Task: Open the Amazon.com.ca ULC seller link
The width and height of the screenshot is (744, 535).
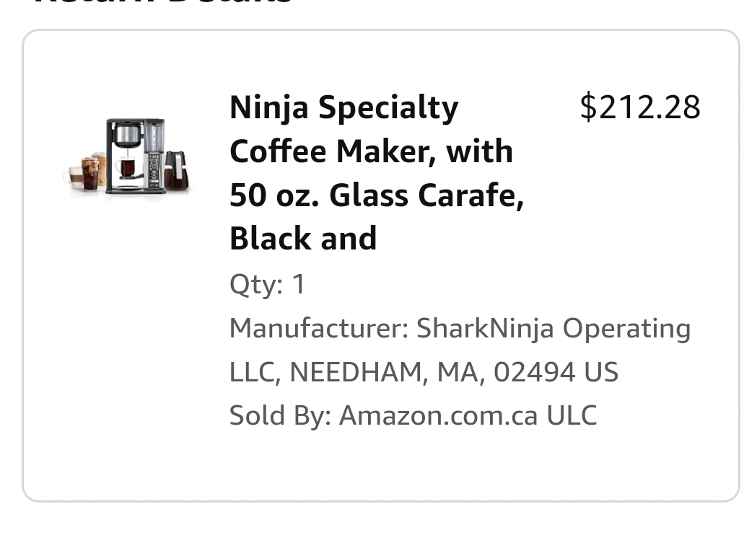Action: pyautogui.click(x=468, y=416)
